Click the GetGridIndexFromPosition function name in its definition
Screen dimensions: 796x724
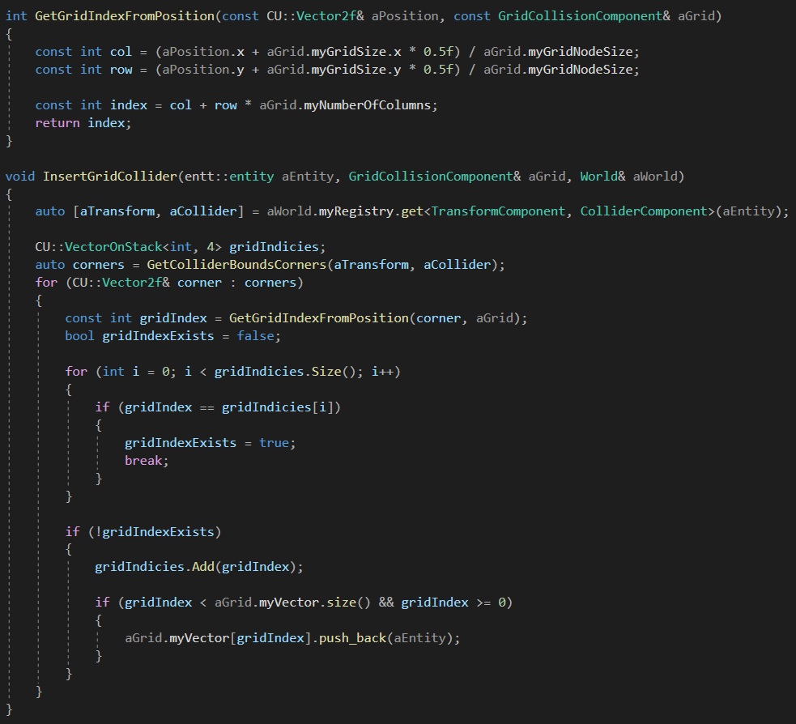[x=125, y=16]
